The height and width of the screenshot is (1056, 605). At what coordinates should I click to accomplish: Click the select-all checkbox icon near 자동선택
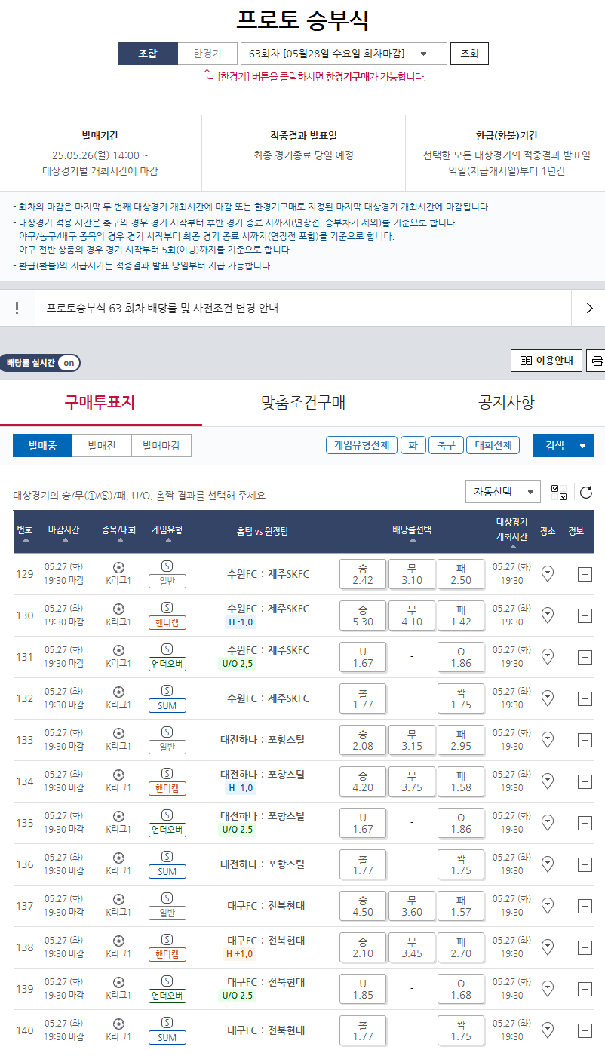point(559,493)
